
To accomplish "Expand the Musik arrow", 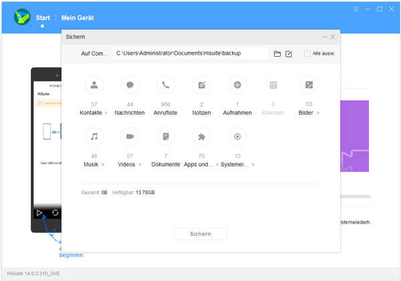I will point(103,164).
